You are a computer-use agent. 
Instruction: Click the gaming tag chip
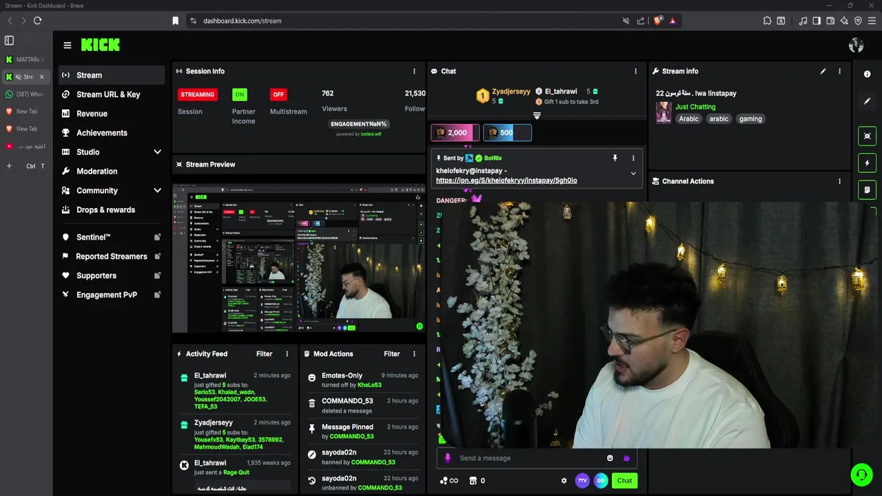point(750,118)
